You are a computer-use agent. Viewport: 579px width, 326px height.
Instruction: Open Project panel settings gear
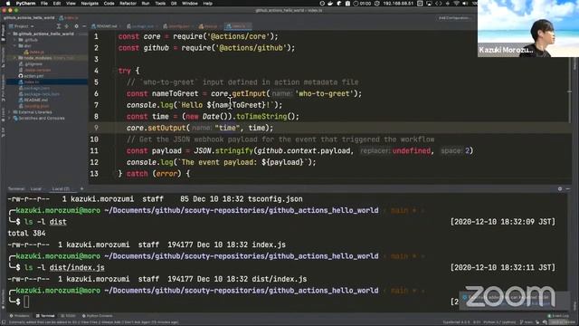click(x=76, y=26)
